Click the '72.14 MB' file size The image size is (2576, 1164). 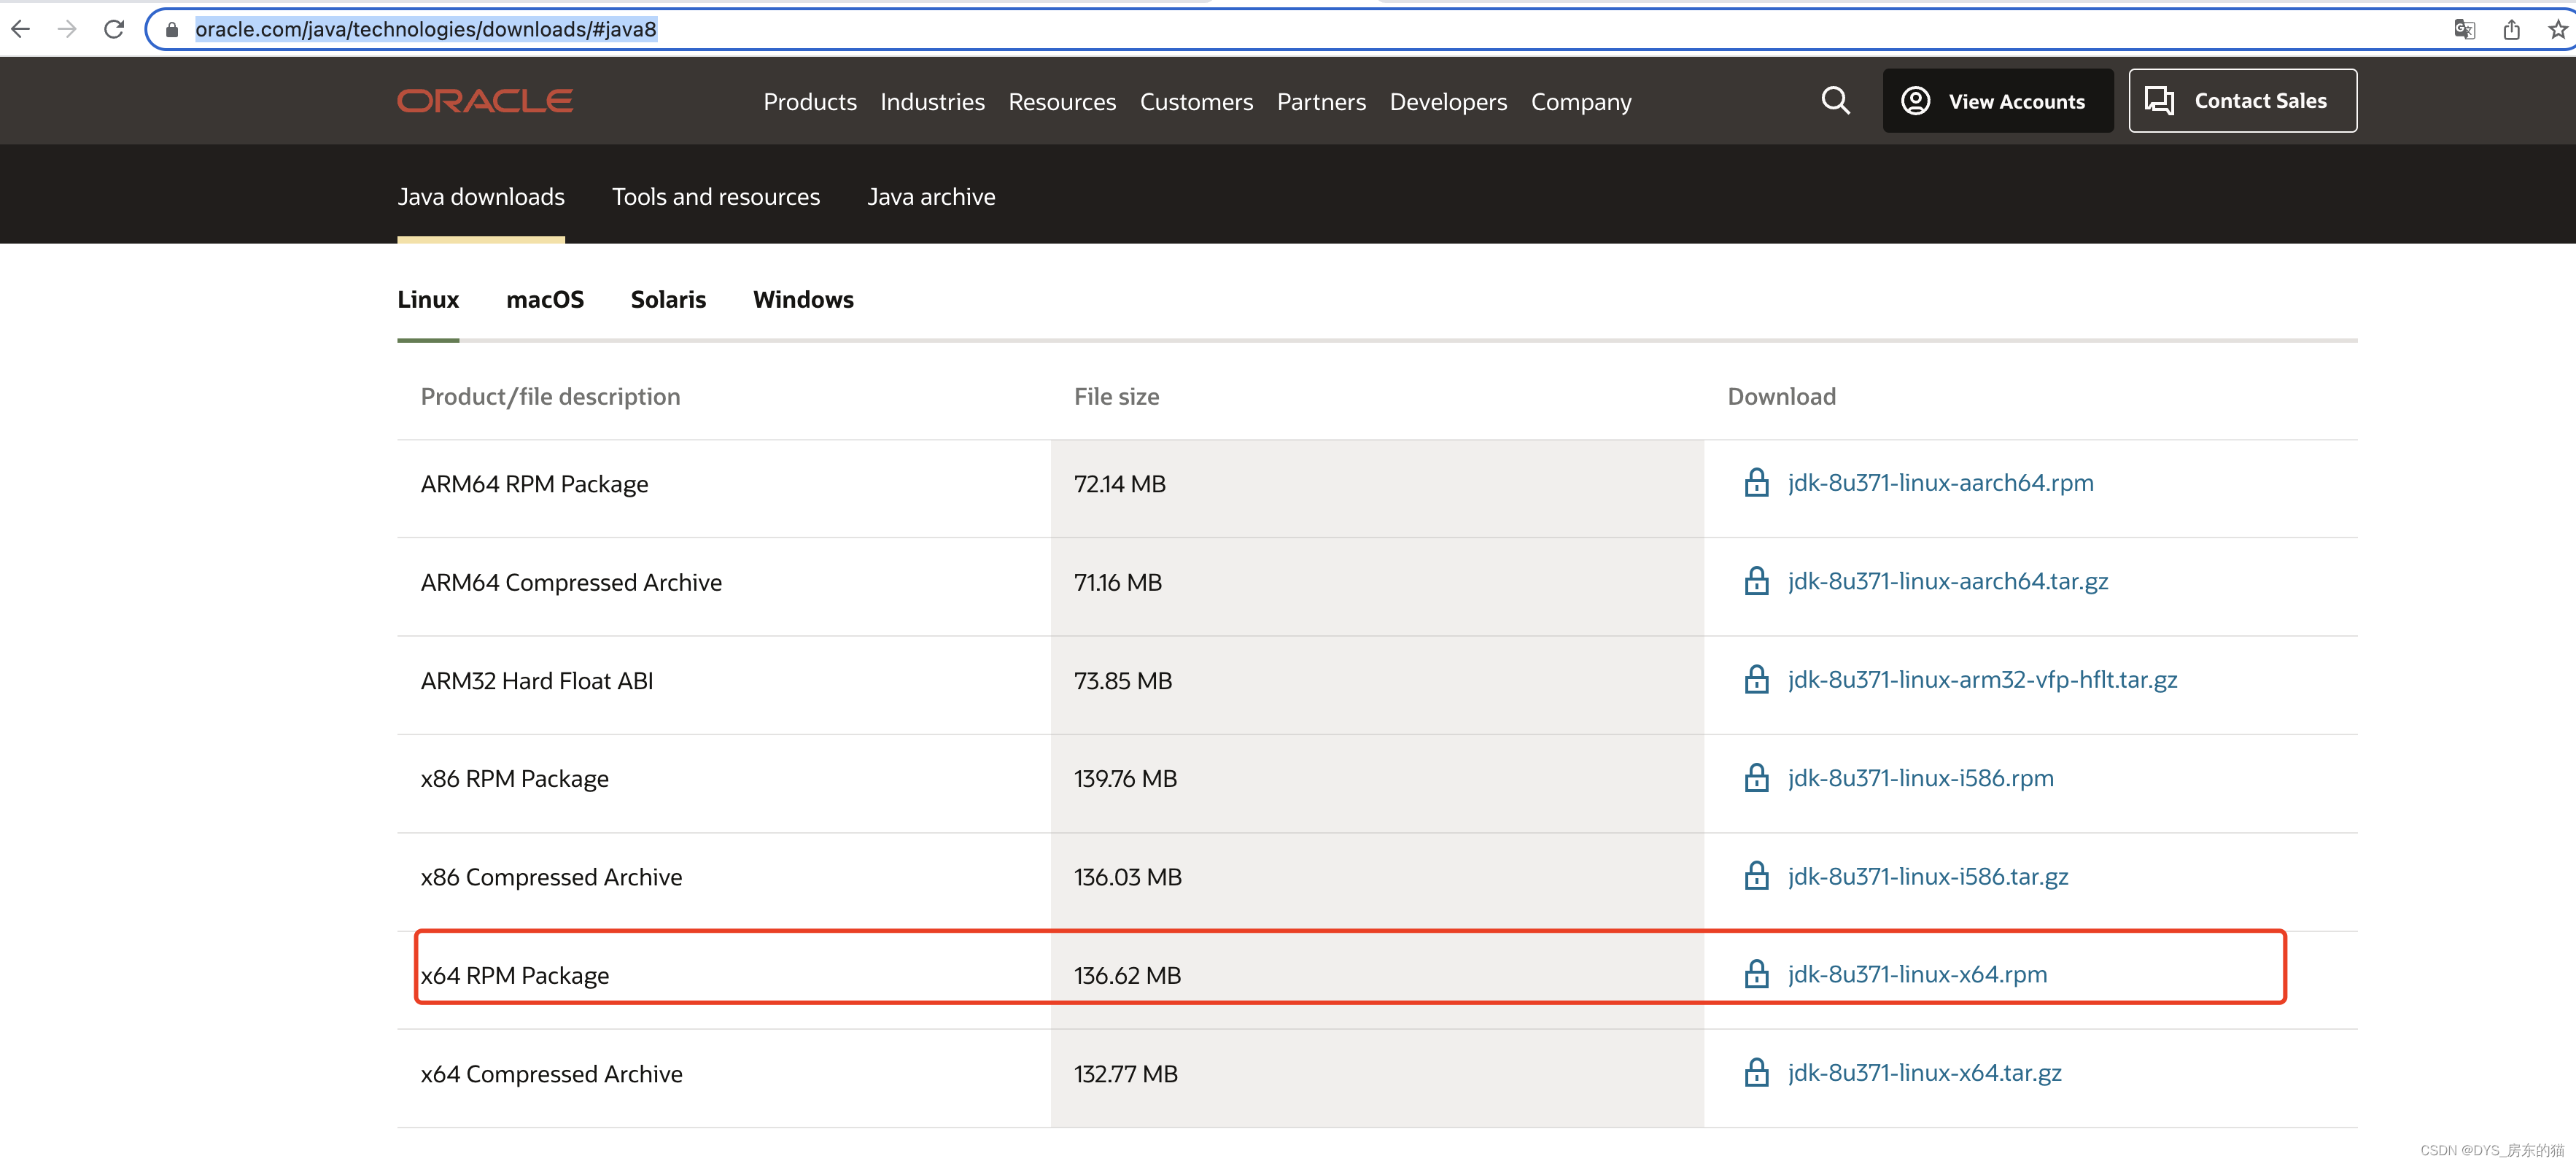[1119, 484]
